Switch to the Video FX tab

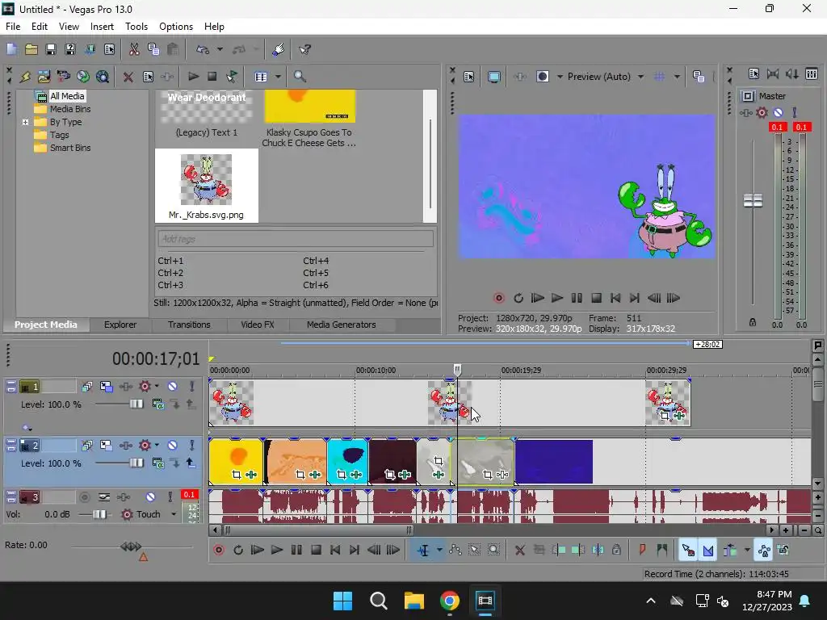pyautogui.click(x=258, y=325)
